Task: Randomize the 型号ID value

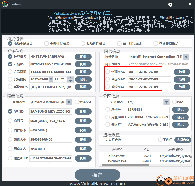Action: [x=83, y=111]
